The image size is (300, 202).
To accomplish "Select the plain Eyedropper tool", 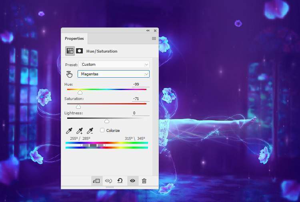I will (69, 131).
